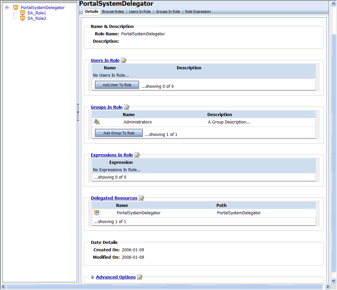
Task: Click the PortalSystemDelegator delegated resource icon
Action: tap(97, 213)
